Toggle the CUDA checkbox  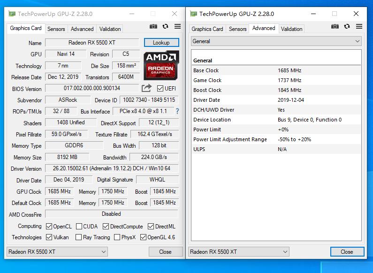click(79, 227)
